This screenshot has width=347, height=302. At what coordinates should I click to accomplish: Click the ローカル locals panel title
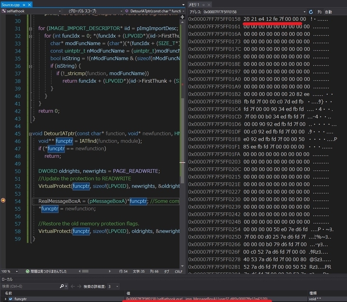coord(7,279)
